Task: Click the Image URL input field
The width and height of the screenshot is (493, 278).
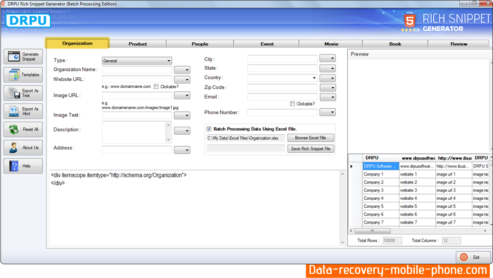Action: (137, 95)
